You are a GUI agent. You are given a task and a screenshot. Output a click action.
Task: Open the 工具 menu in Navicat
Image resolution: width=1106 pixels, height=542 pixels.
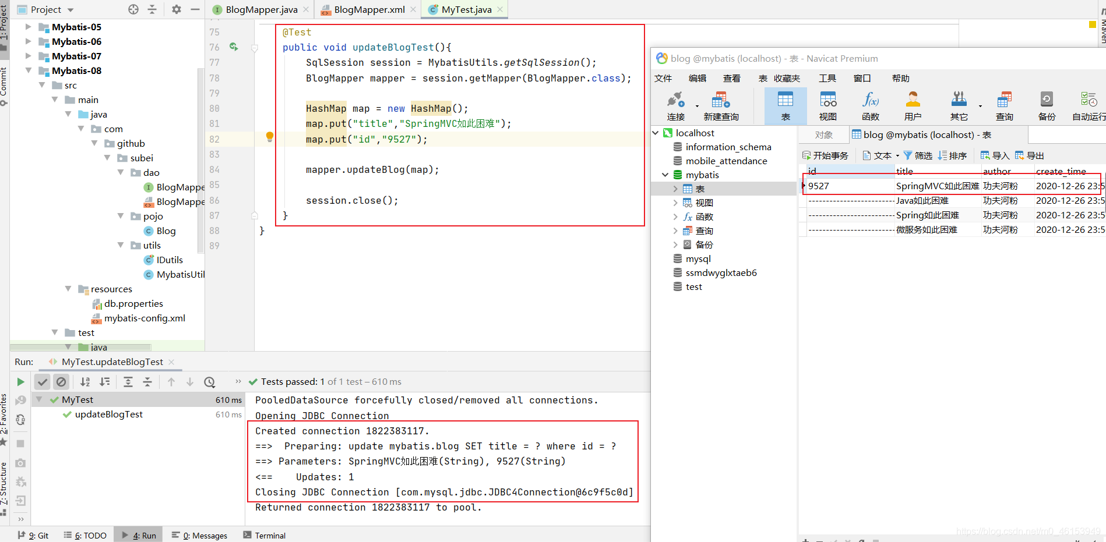pyautogui.click(x=827, y=78)
